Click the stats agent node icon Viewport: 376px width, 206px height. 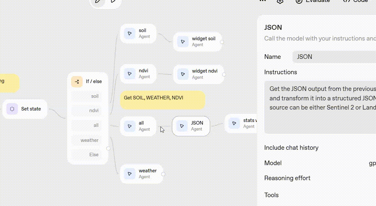point(234,123)
